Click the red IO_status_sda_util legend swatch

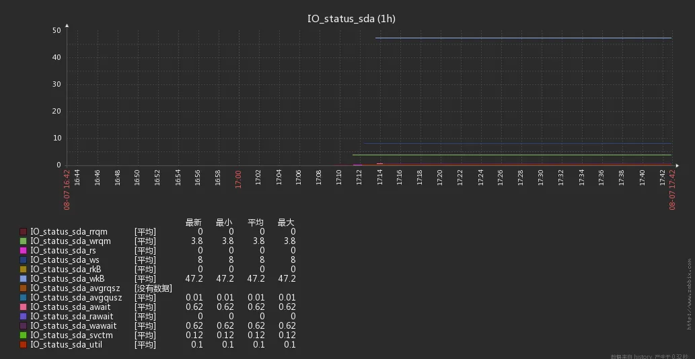coord(23,344)
